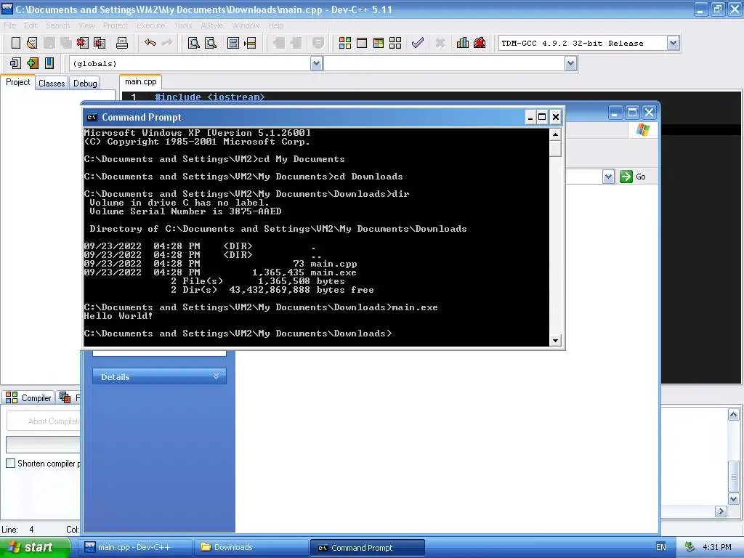Click the New file toolbar icon
This screenshot has width=744, height=558.
16,43
